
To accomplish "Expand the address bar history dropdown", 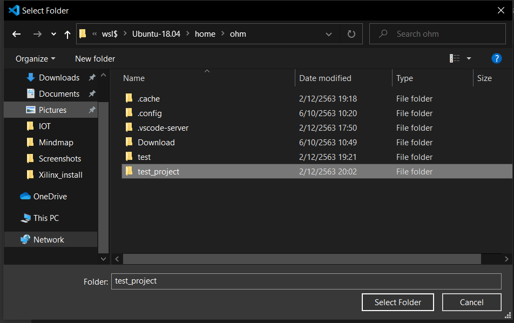I will 329,34.
